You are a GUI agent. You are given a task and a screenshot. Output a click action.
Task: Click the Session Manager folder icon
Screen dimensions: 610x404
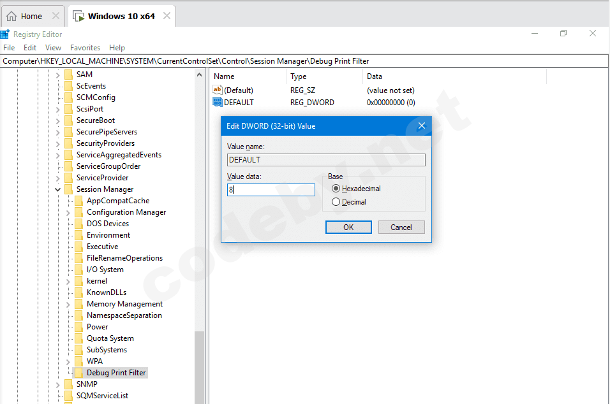68,189
